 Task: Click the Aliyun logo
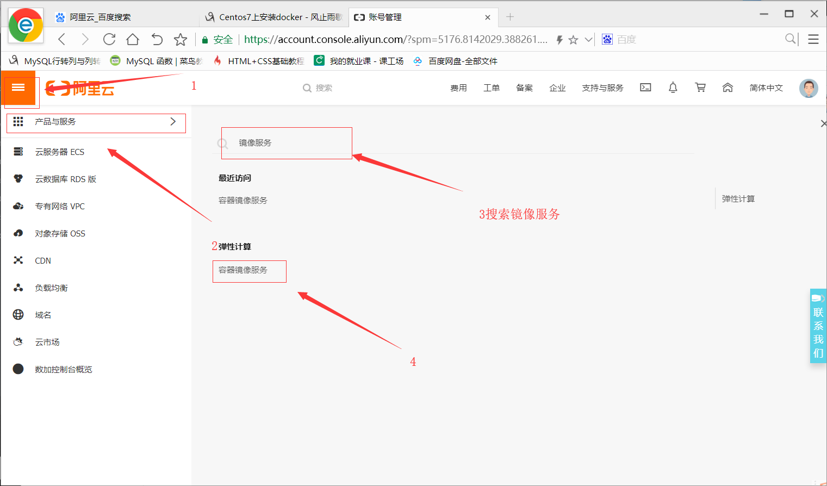pos(80,88)
